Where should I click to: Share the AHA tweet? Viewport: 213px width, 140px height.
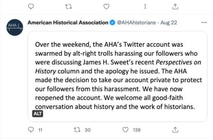pos(175,130)
